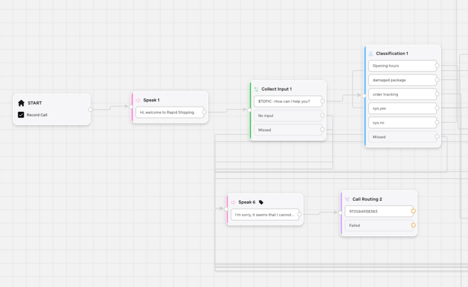468x287 pixels.
Task: Toggle the Record Call checkbox
Action: (21, 115)
